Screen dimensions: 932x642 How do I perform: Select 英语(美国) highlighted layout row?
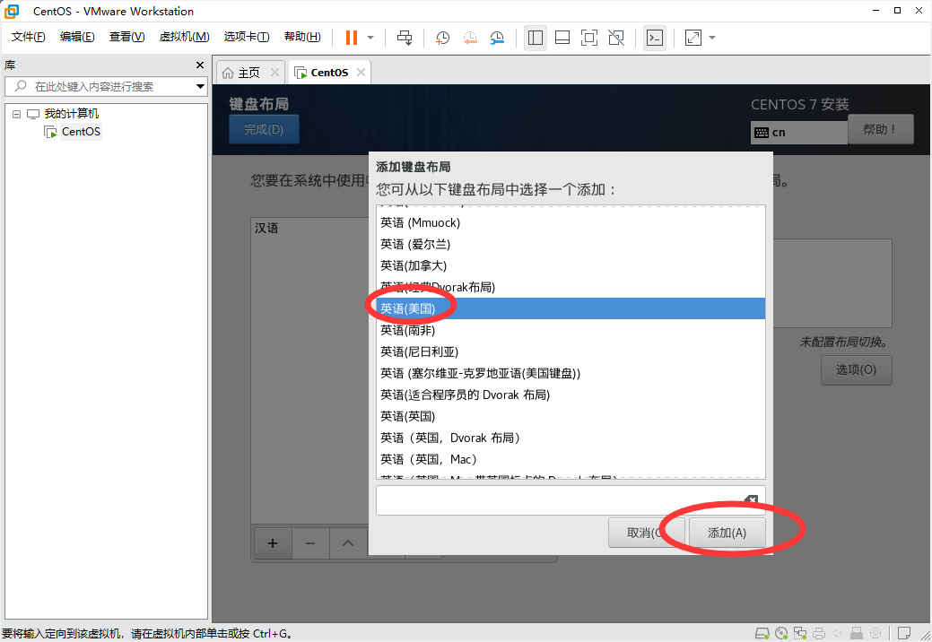click(571, 308)
